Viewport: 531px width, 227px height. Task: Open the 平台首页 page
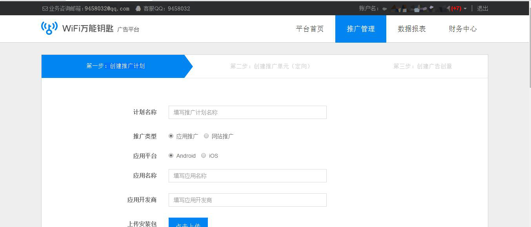coord(310,29)
